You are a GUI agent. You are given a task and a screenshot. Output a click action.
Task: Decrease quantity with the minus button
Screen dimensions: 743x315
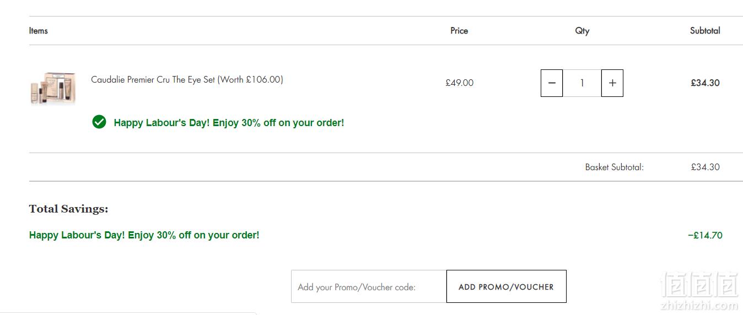[552, 83]
